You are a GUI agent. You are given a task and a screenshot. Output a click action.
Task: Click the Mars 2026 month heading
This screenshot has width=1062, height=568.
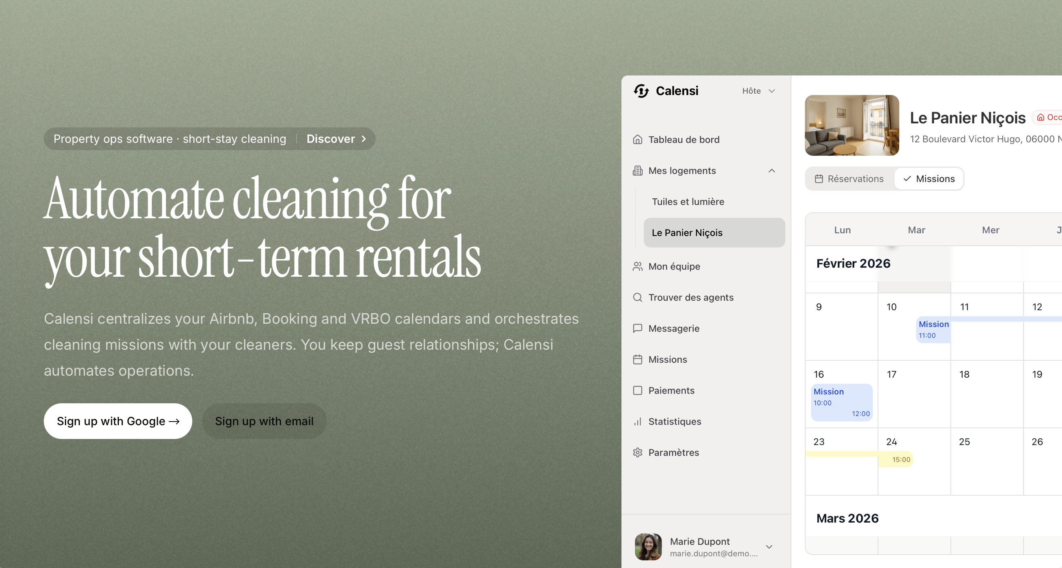pos(847,518)
